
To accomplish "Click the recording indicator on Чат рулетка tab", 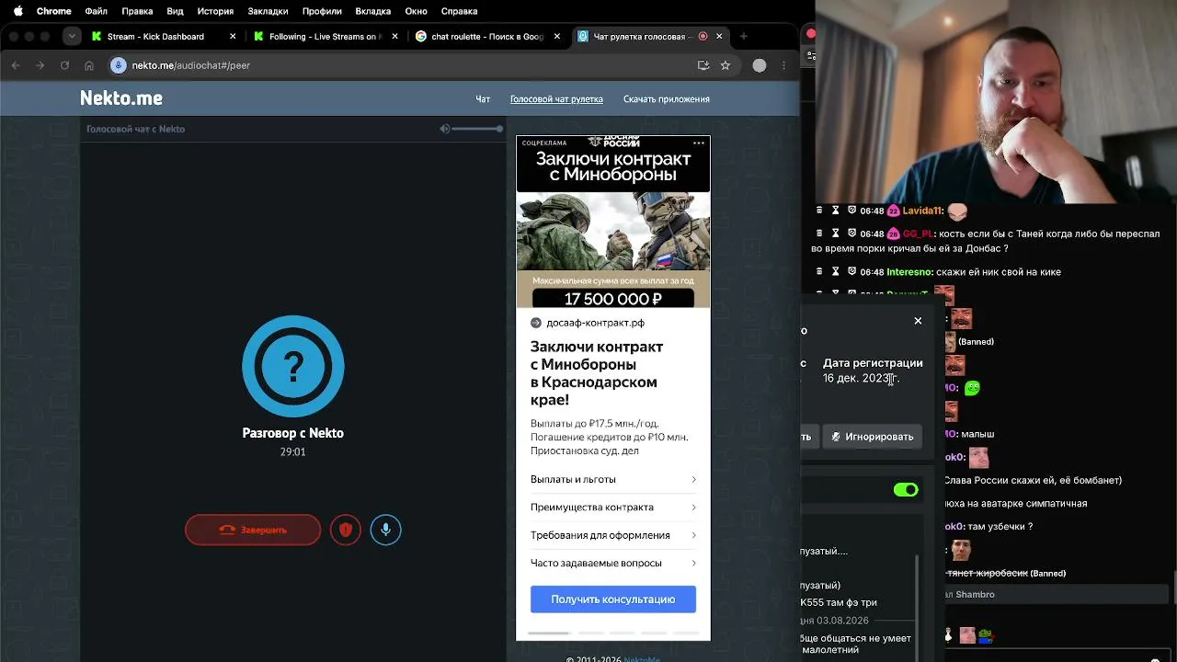I will coord(703,37).
